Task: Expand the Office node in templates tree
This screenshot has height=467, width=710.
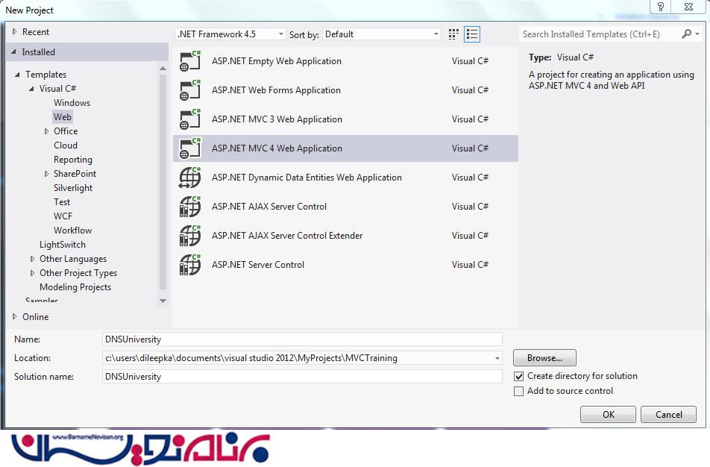Action: click(47, 131)
